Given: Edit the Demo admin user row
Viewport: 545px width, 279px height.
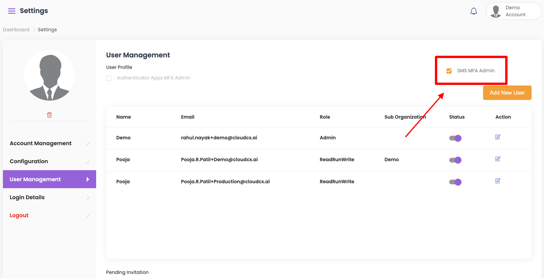Looking at the screenshot, I should [x=498, y=137].
